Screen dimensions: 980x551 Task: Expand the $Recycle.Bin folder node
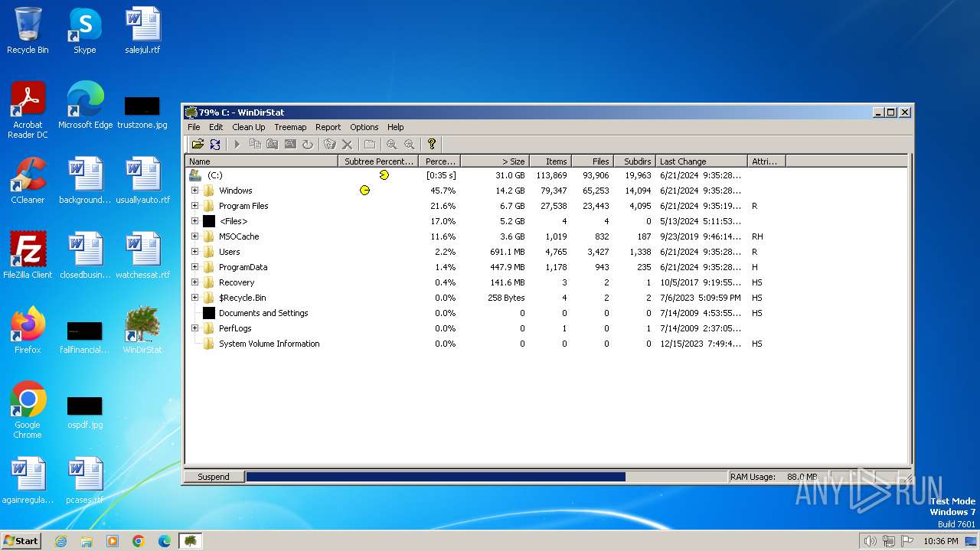coord(194,298)
